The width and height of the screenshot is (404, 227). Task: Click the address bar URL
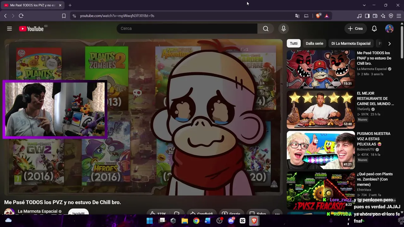(x=117, y=16)
